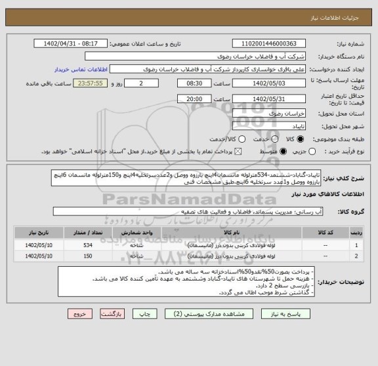The width and height of the screenshot is (378, 366).
Task: Select the خدمت radio button
Action: pos(275,139)
